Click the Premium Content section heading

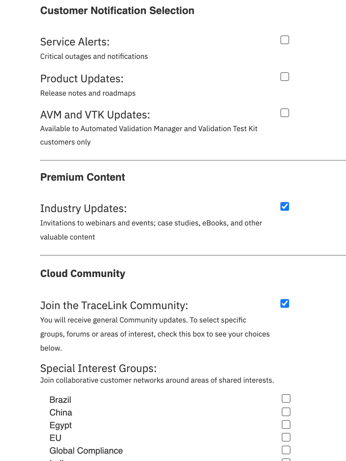pyautogui.click(x=82, y=177)
